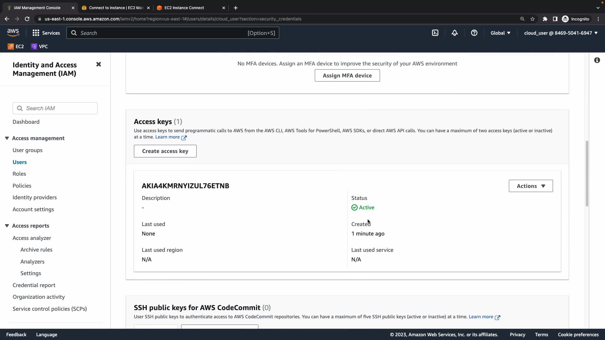605x340 pixels.
Task: Select Roles in sidebar
Action: point(19,174)
